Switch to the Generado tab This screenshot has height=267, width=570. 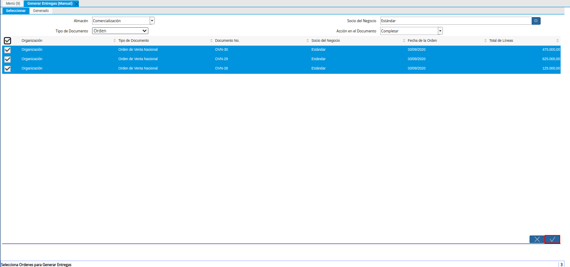point(41,11)
